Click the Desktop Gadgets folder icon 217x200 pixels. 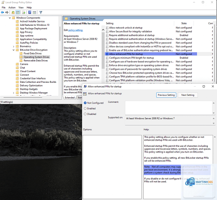tap(17, 89)
